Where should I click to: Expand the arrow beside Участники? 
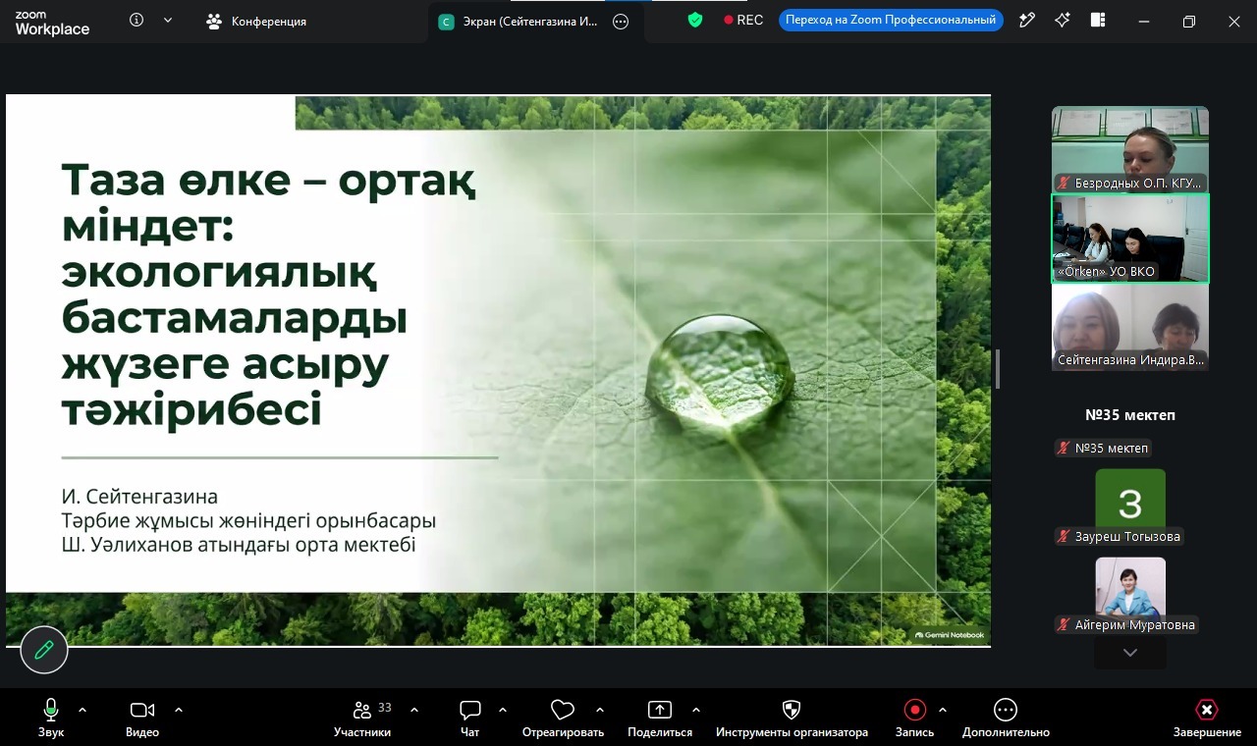click(414, 710)
